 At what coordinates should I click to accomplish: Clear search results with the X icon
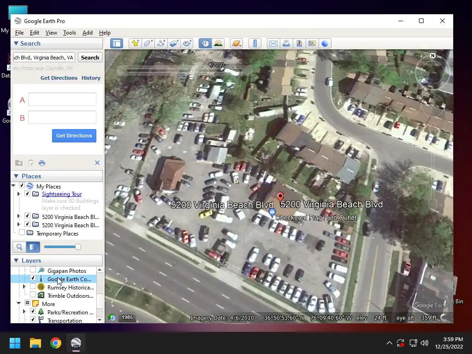click(x=97, y=163)
